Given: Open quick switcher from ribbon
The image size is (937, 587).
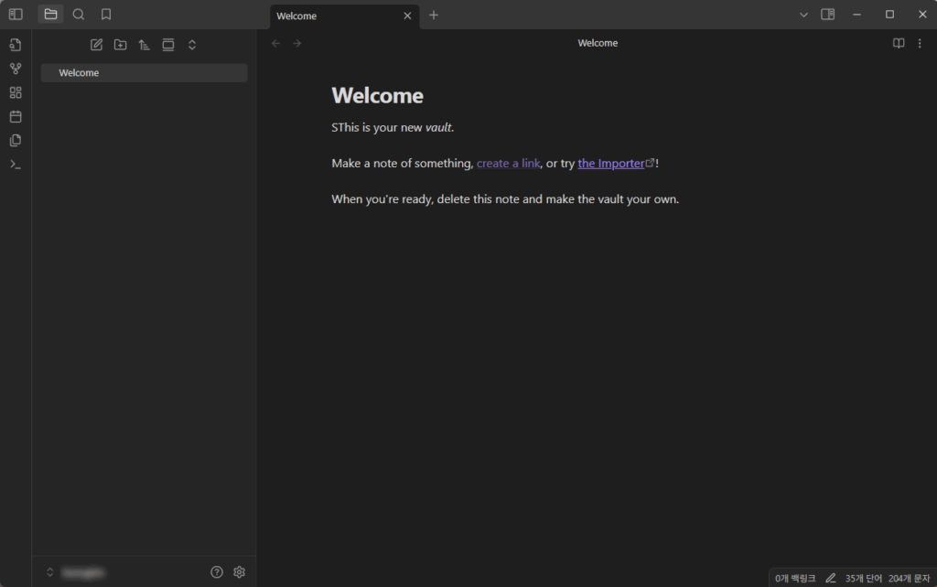Looking at the screenshot, I should pyautogui.click(x=16, y=45).
